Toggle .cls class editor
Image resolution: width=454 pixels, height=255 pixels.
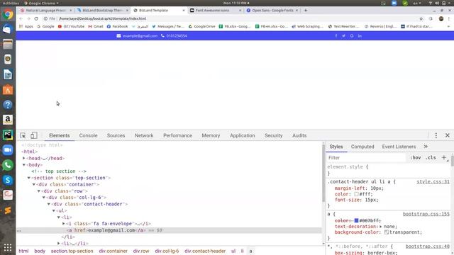click(431, 157)
